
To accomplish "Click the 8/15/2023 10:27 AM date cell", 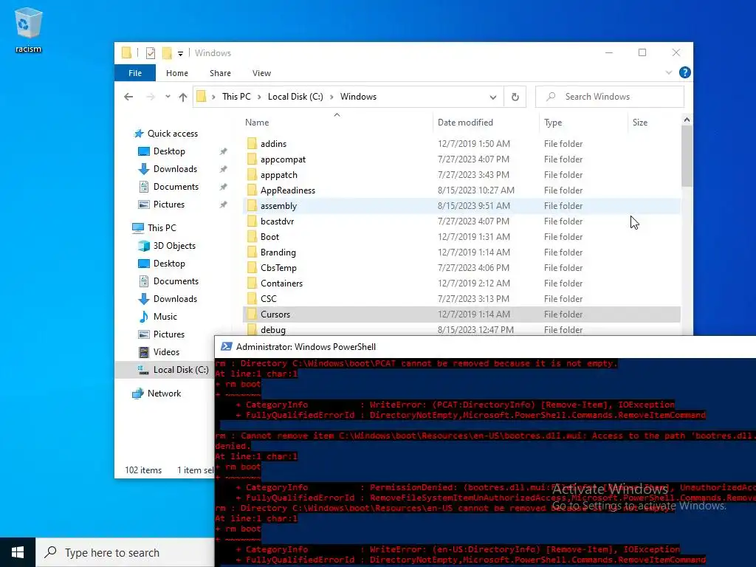I will click(x=476, y=190).
